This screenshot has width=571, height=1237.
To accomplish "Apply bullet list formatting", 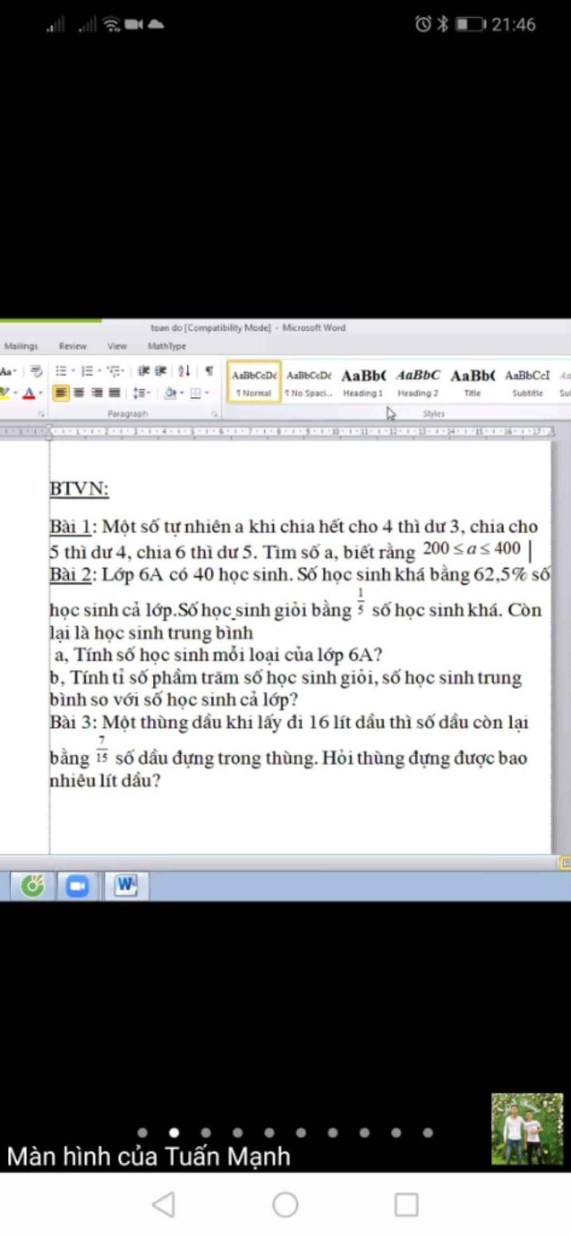I will pyautogui.click(x=61, y=371).
